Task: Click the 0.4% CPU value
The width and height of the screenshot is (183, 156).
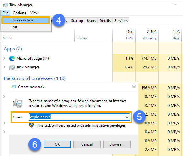Action: [130, 67]
